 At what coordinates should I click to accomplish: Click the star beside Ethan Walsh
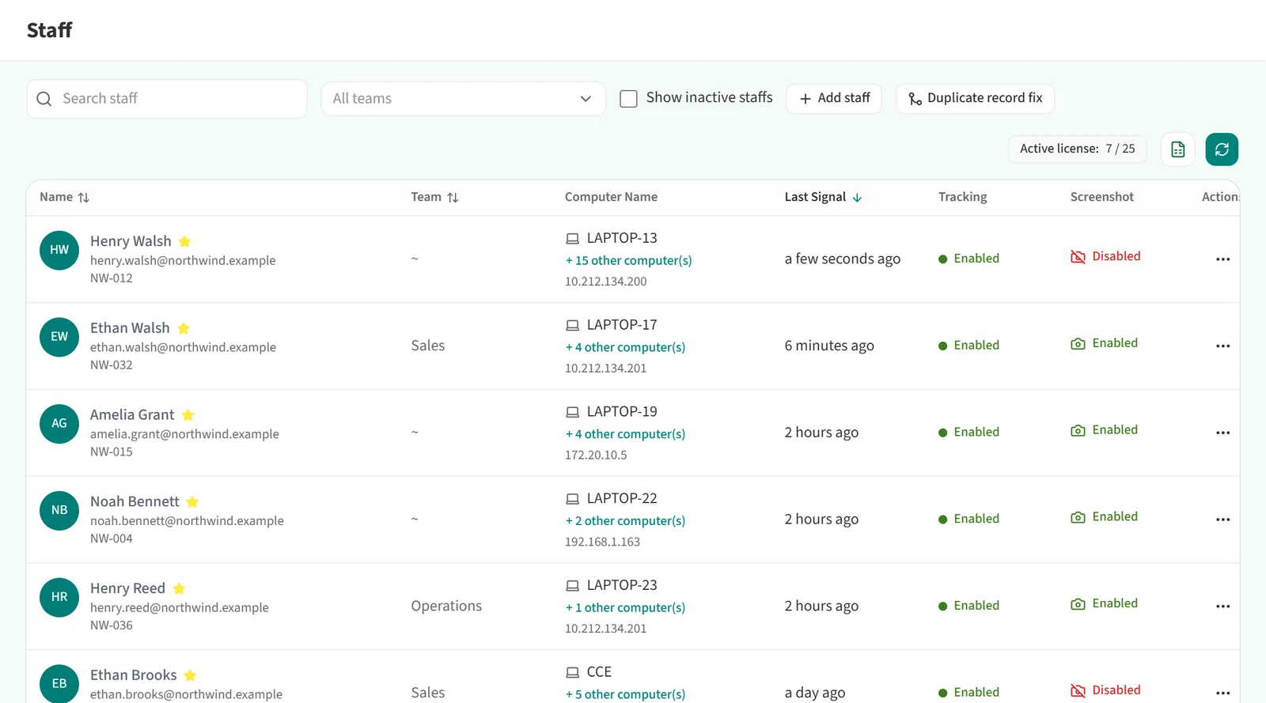tap(184, 328)
